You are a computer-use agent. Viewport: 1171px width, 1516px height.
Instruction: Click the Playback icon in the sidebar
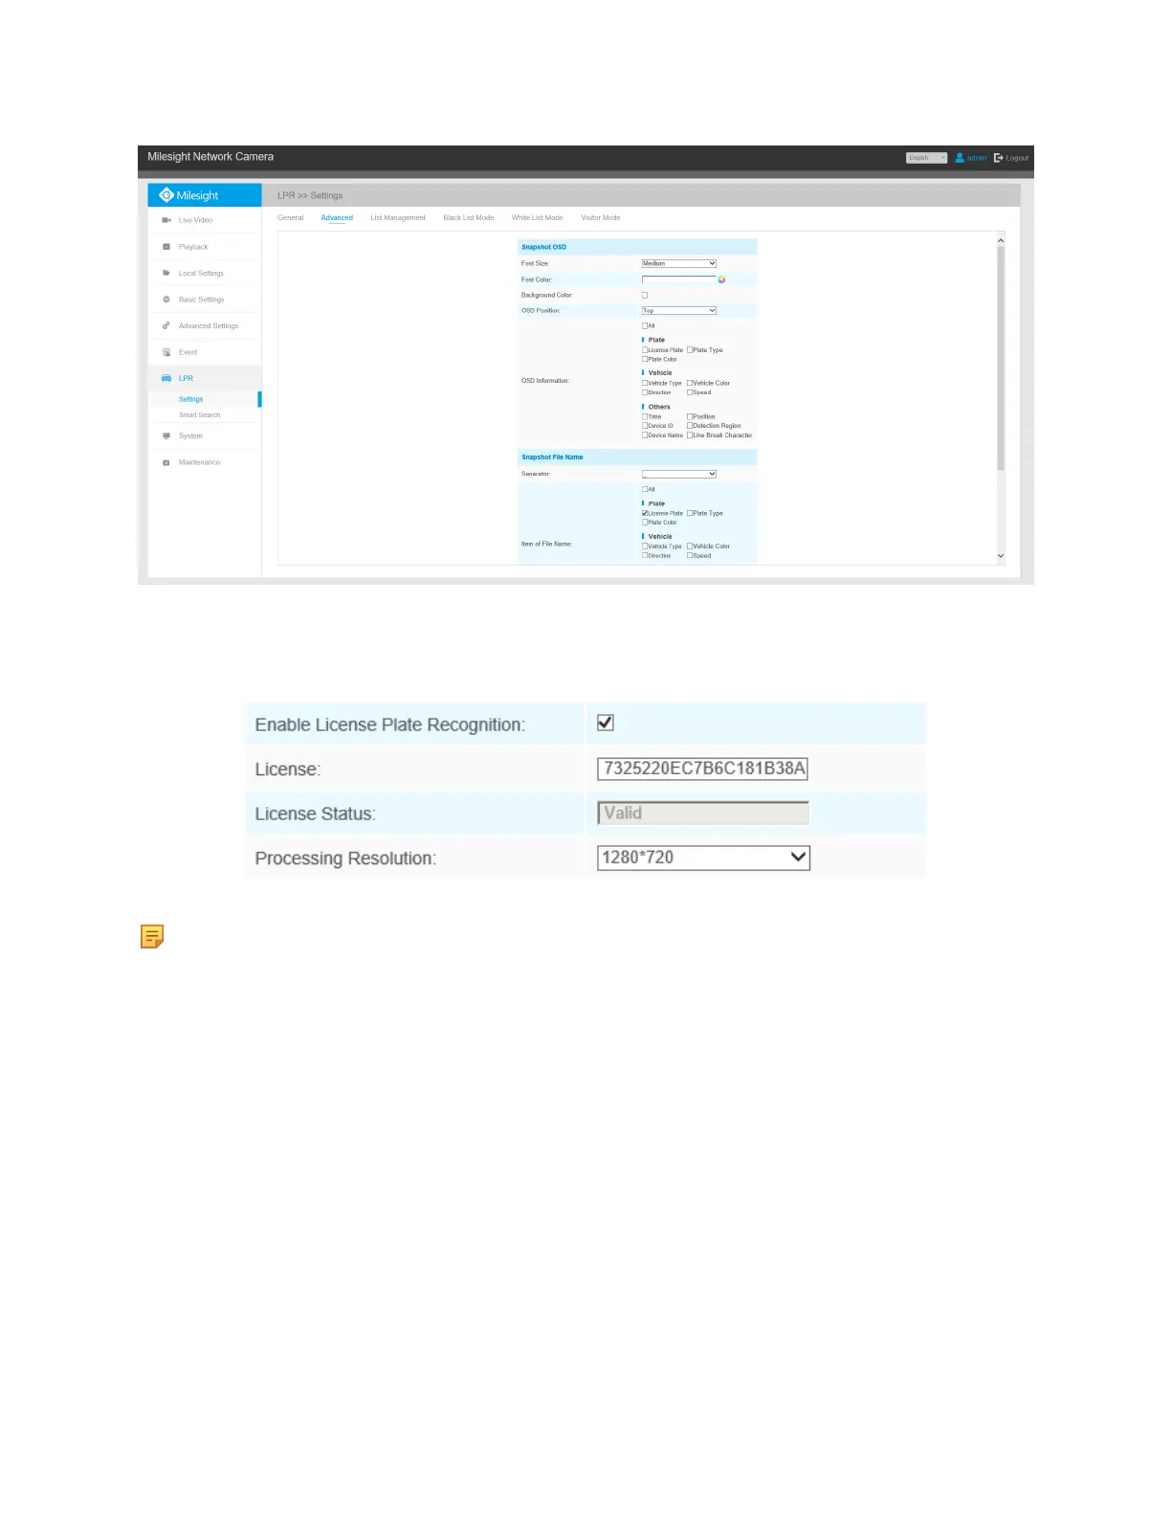pyautogui.click(x=166, y=247)
